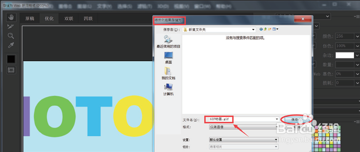Open the 设置 dropdown showing 默认设置
This screenshot has width=360, height=152.
coord(243,140)
